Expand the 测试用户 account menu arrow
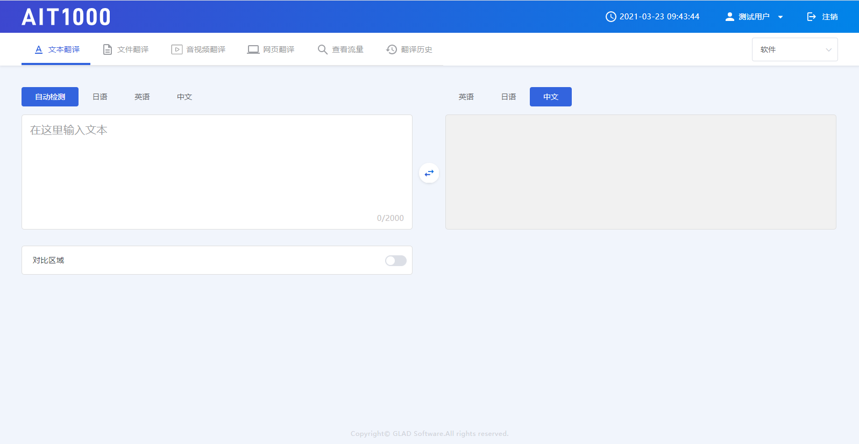 click(780, 17)
